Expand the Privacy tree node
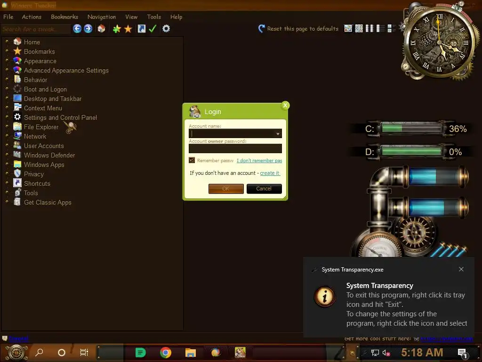Screen dimensions: 482x362 (x=7, y=173)
